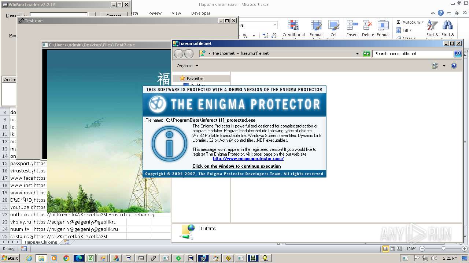Switch to Page Break Preview in status bar

[399, 249]
